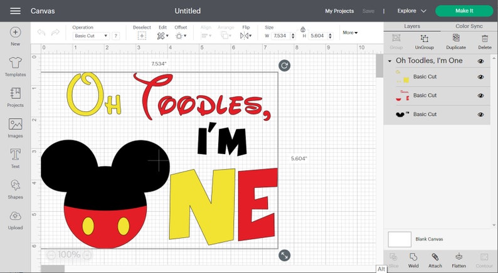Hide the Oh Toodles, I'm One group
Viewport: 498px width, 273px height.
pos(480,61)
